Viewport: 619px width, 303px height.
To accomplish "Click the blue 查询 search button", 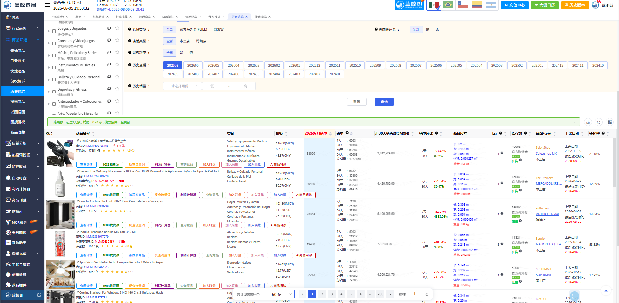I will (x=384, y=102).
